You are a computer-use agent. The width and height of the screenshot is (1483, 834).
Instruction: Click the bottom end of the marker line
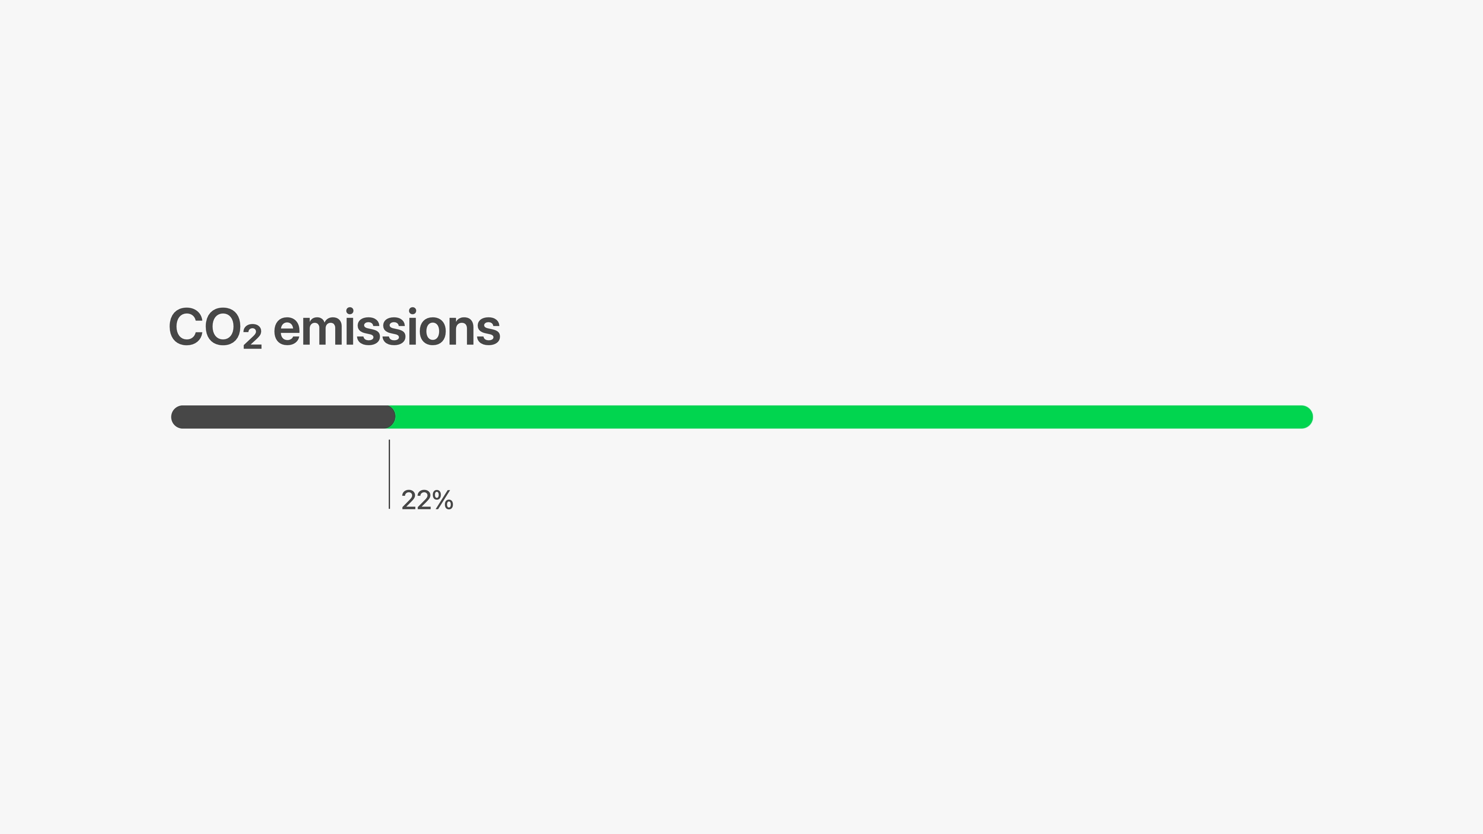tap(389, 507)
